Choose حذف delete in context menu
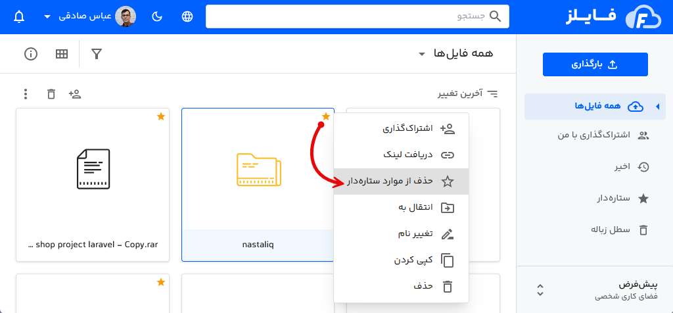The height and width of the screenshot is (313, 673). click(x=401, y=286)
